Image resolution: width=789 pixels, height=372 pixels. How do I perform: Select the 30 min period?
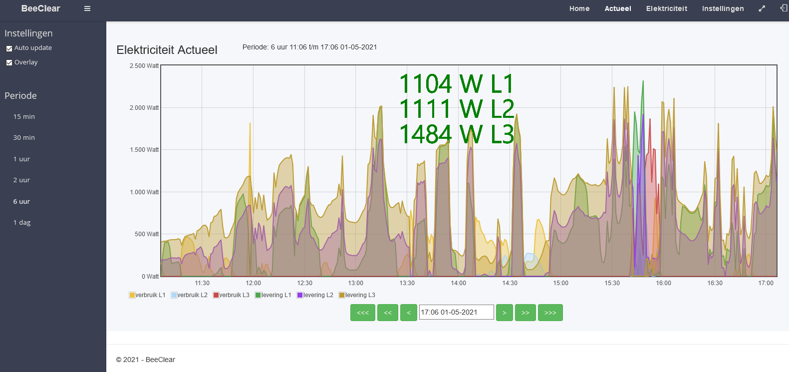tap(24, 137)
